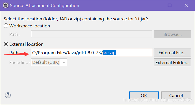Open the External File... chooser
This screenshot has width=195, height=105.
point(172,53)
